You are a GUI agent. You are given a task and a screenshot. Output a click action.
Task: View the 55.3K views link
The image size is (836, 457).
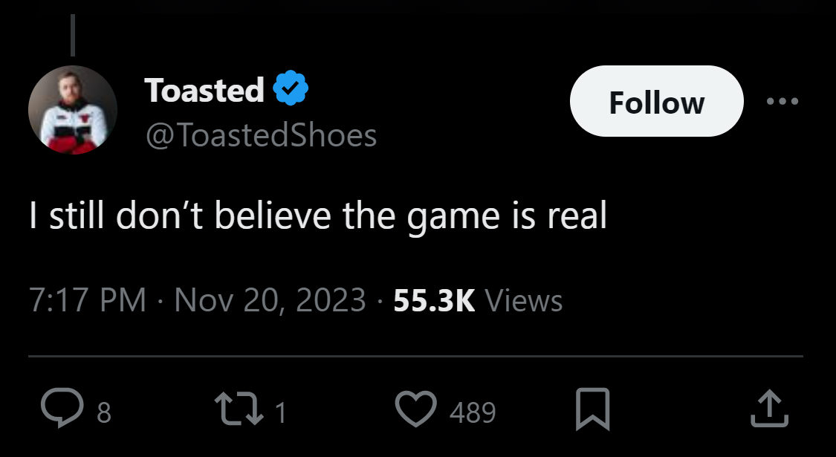432,299
